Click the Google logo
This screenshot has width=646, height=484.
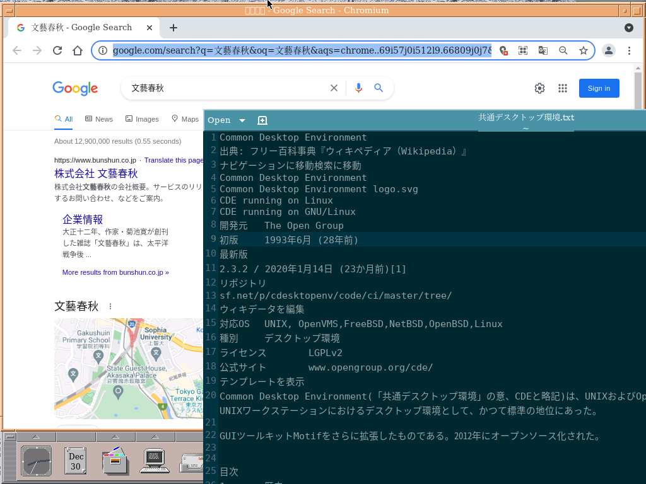point(76,88)
